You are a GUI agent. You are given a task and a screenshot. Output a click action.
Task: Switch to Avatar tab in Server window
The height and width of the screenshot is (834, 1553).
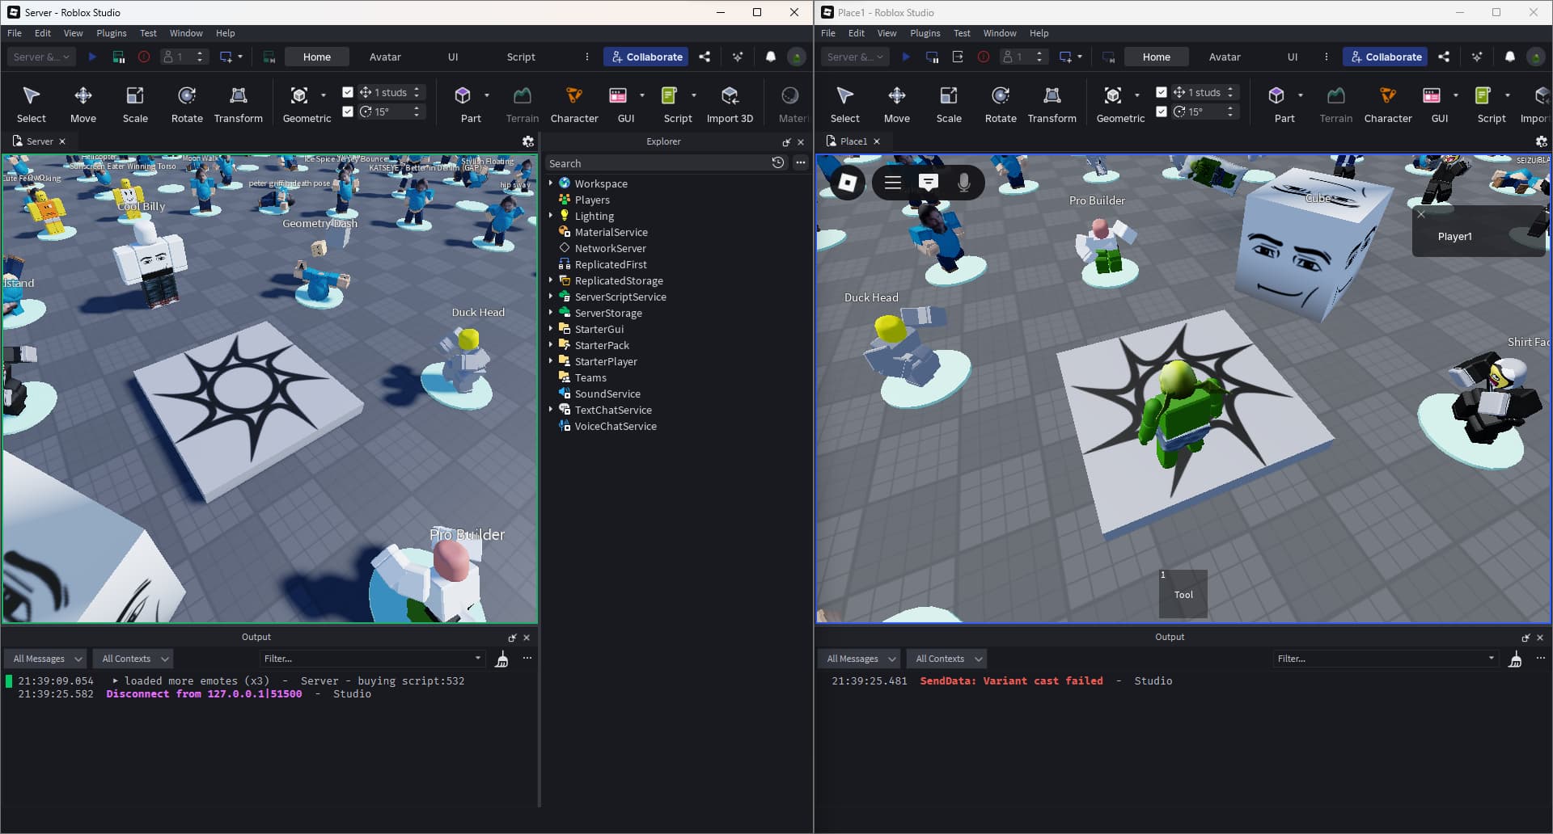click(x=385, y=57)
